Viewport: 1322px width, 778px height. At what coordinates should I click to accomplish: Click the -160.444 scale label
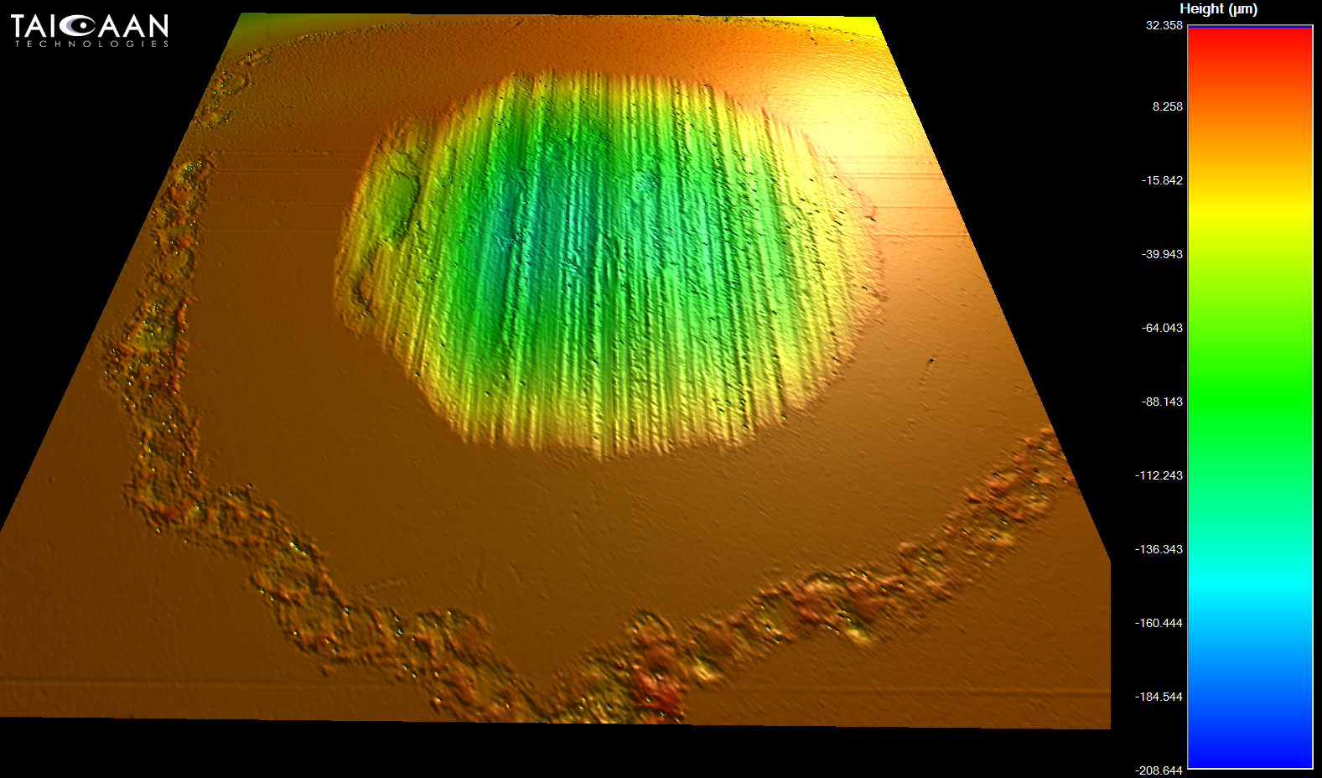[1159, 623]
